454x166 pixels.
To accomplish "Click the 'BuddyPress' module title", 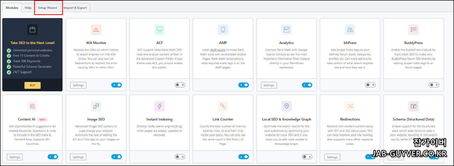I will [x=414, y=43].
